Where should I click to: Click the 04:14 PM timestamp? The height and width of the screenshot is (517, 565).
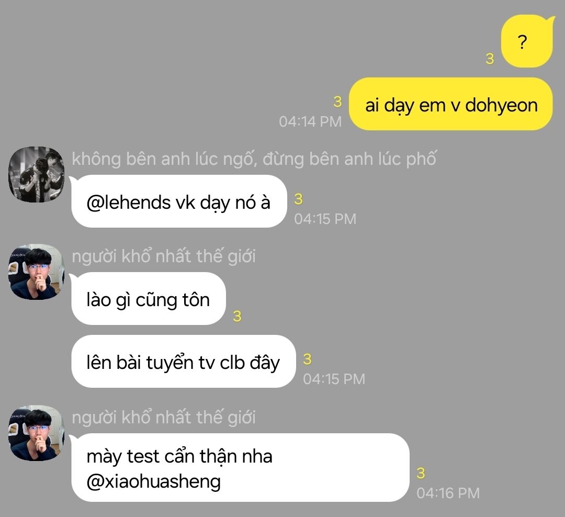[x=310, y=121]
